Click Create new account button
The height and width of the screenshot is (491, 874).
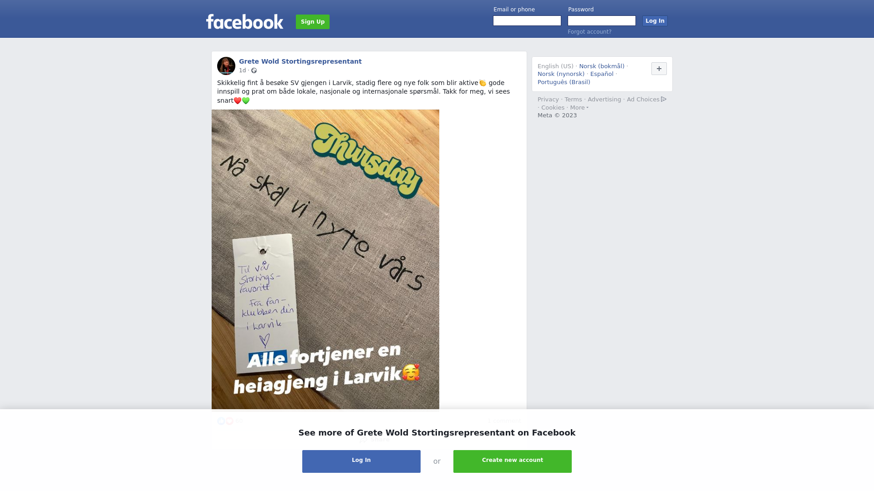point(513,461)
